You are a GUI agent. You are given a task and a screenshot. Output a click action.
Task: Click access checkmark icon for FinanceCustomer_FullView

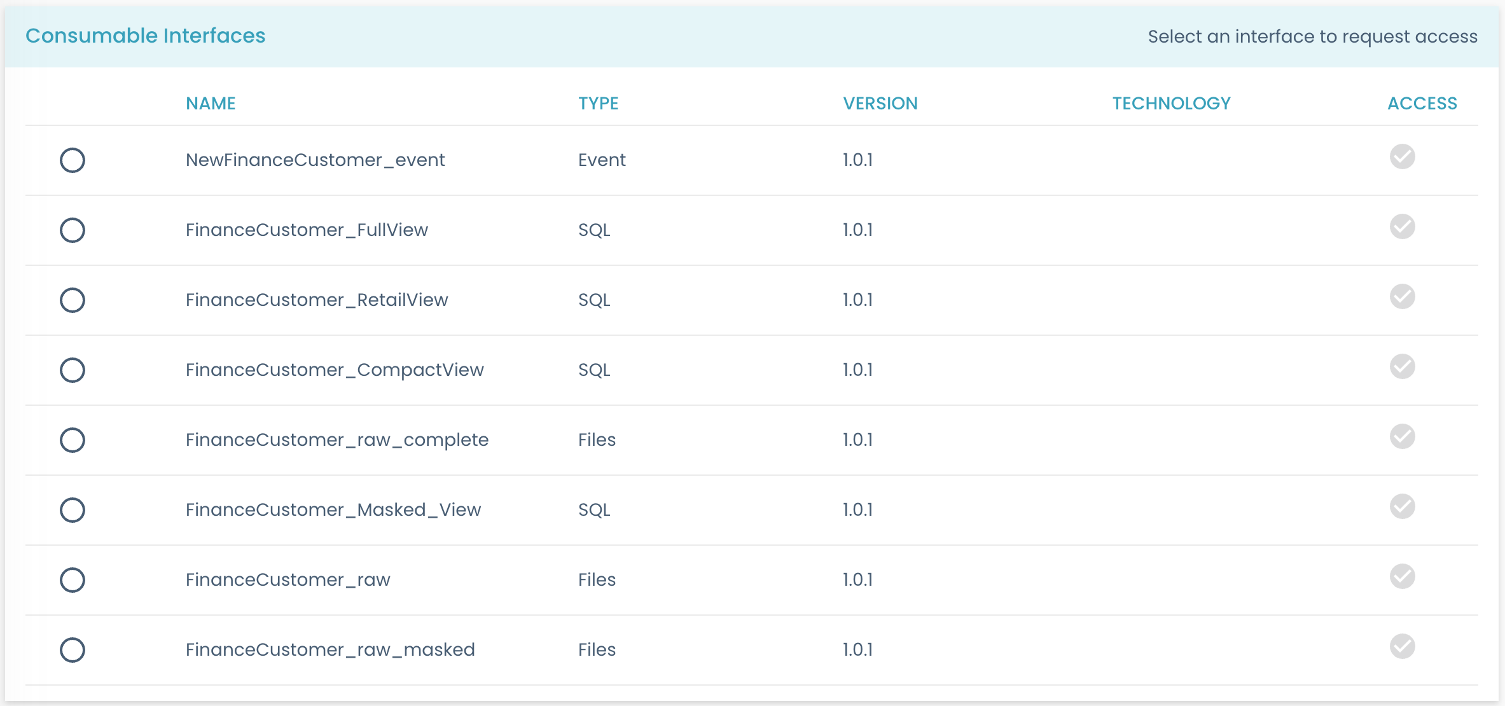click(1402, 226)
